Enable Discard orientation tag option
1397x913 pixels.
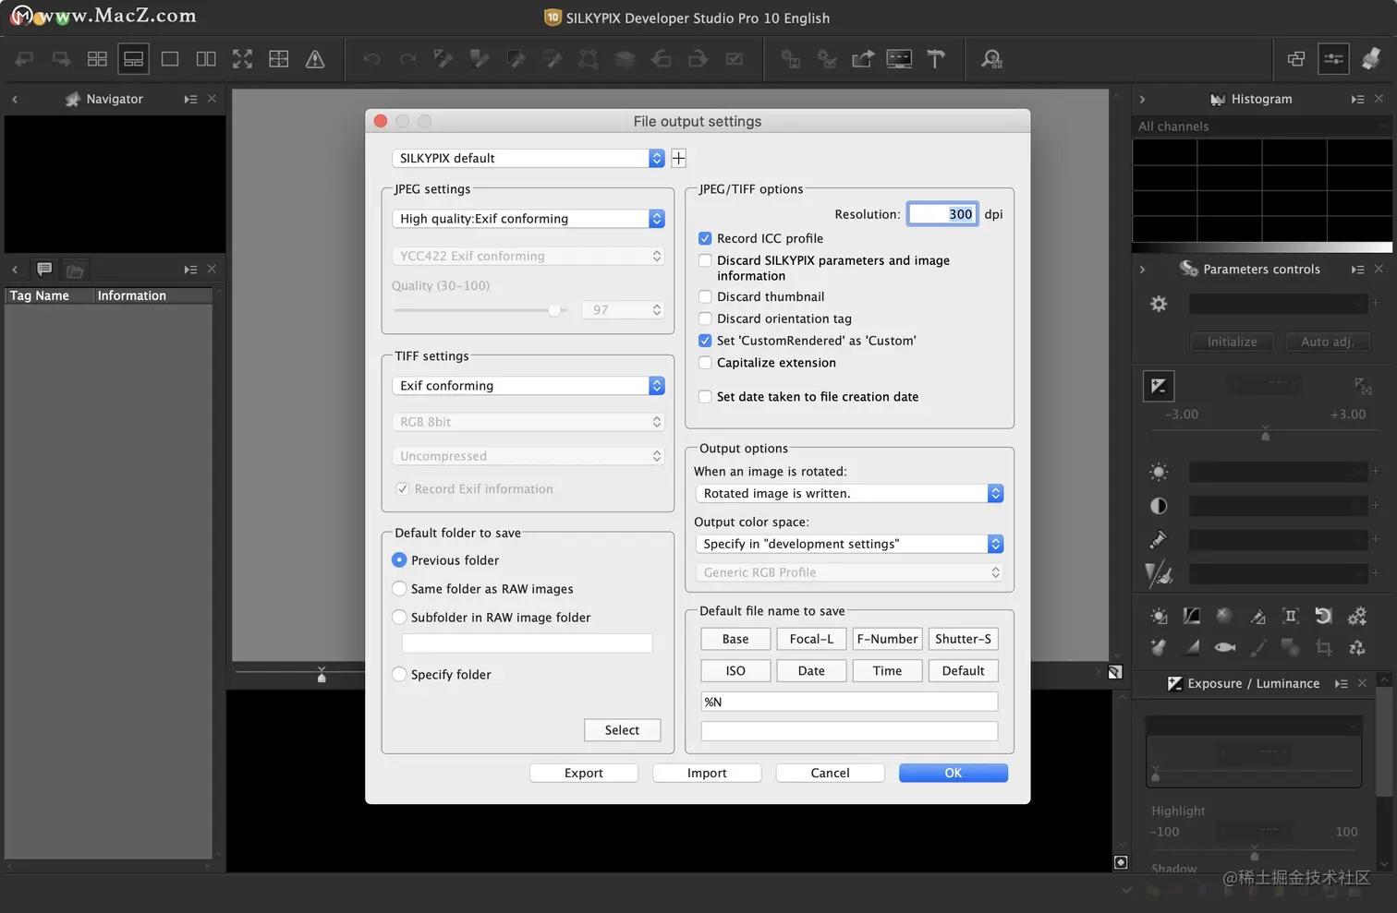705,318
